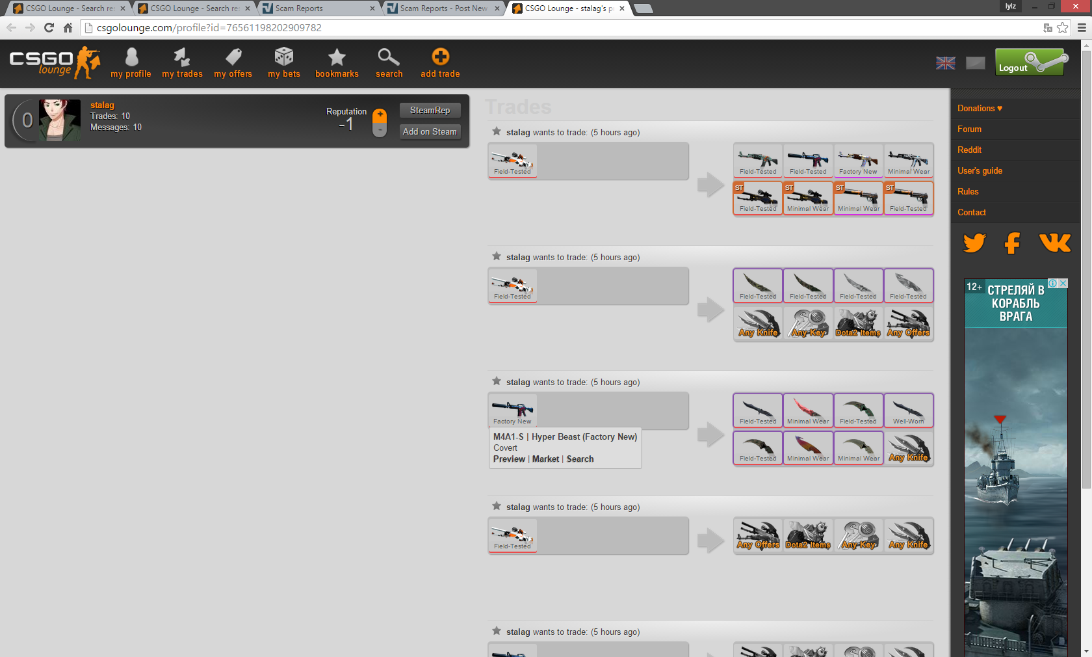The height and width of the screenshot is (657, 1092).
Task: Click the SteamRep button
Action: 430,110
